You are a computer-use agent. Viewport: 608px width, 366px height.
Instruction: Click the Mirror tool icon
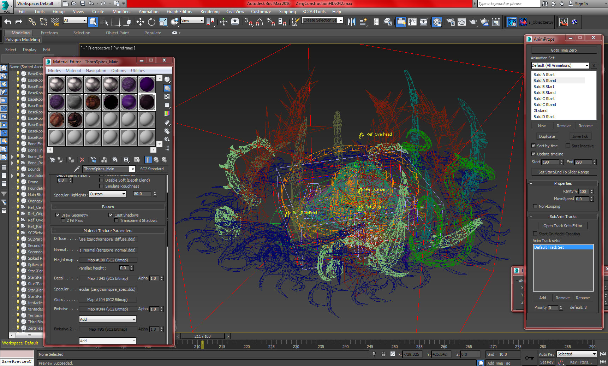tap(351, 22)
